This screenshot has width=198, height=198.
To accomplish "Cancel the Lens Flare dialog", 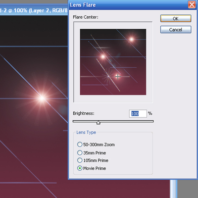I will click(x=176, y=30).
